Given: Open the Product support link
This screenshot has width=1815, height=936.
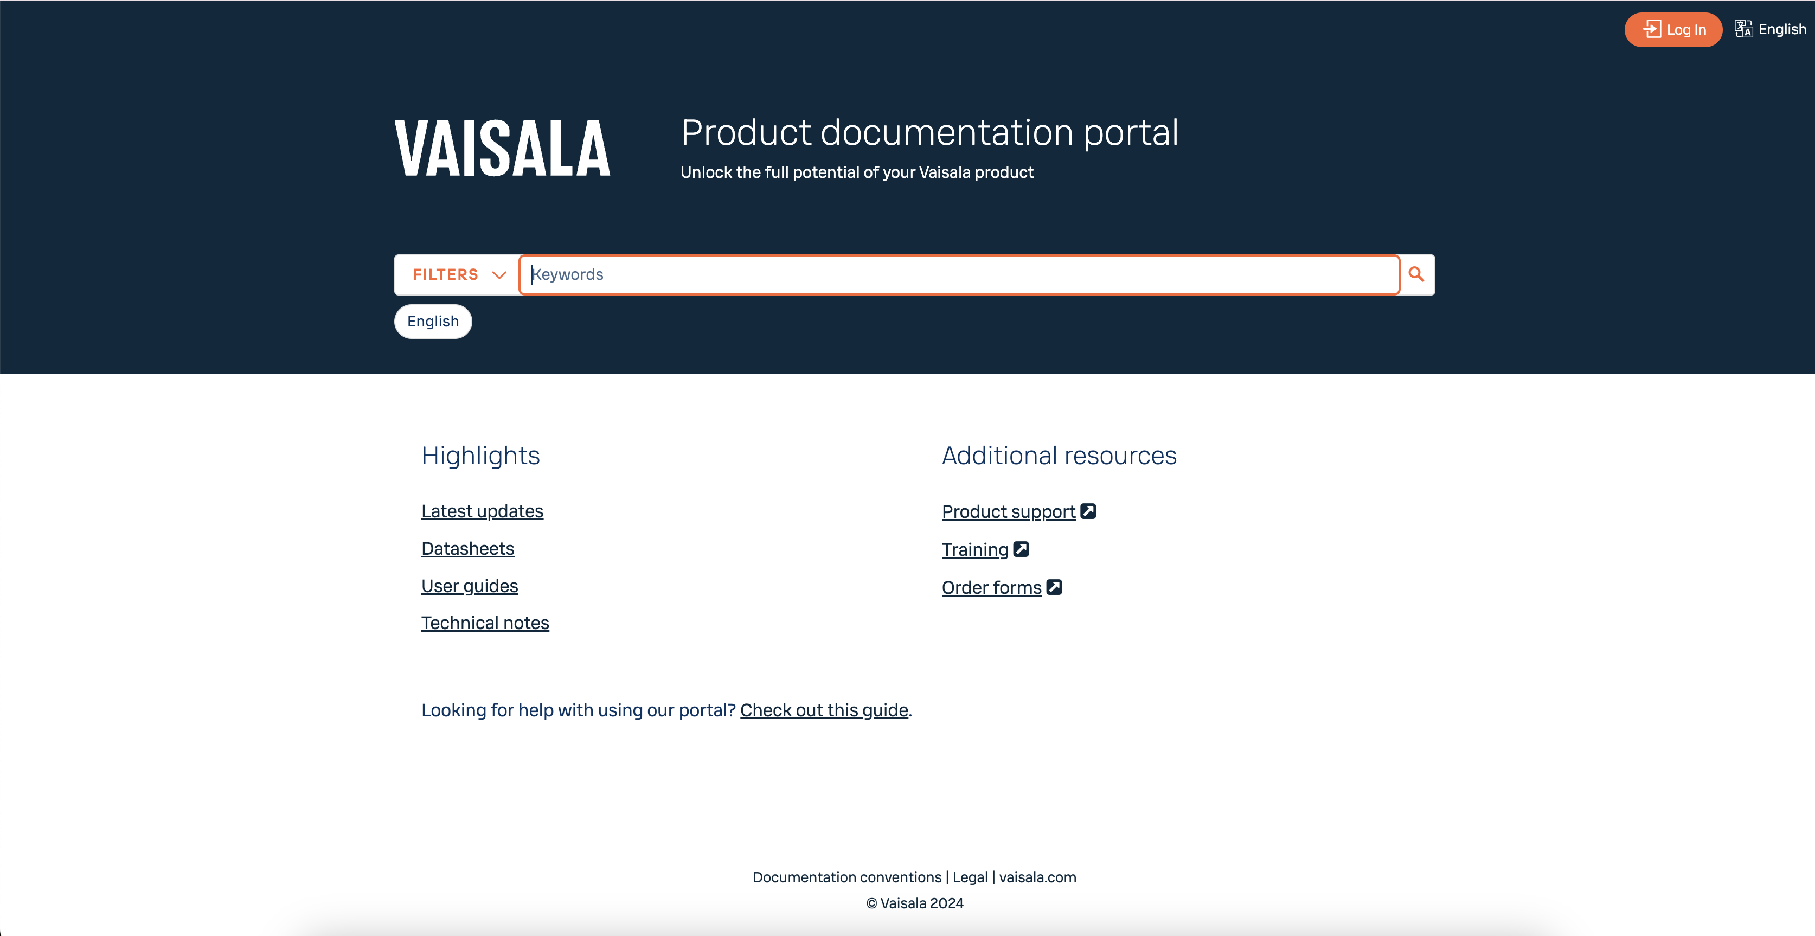Looking at the screenshot, I should (1008, 512).
